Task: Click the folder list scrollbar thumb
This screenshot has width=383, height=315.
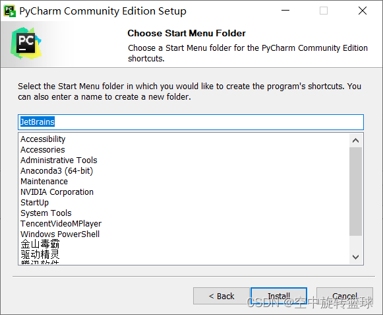Action: pos(356,192)
